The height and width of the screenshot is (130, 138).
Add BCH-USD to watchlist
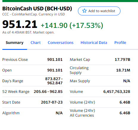(99, 11)
